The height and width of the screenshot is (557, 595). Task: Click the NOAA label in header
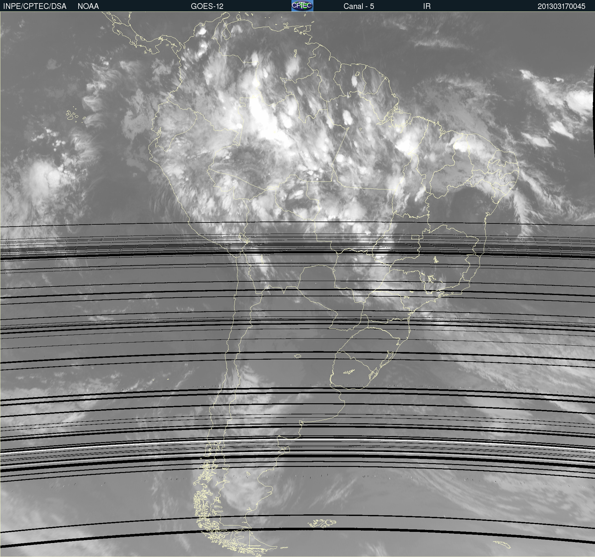tap(88, 6)
